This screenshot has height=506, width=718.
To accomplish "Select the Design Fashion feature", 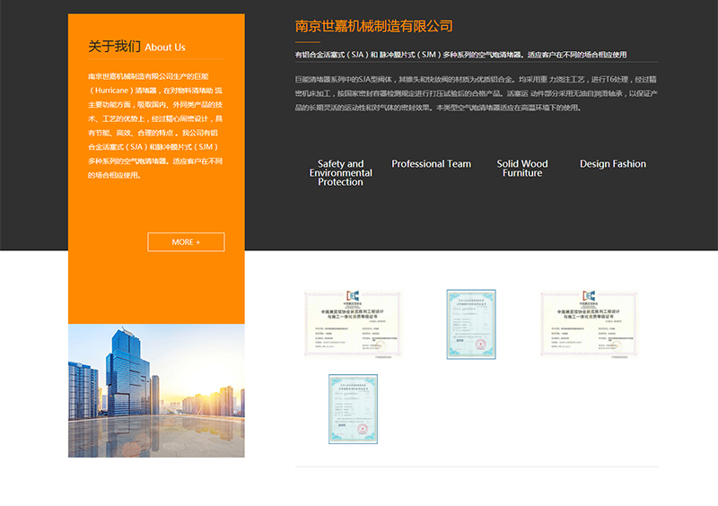I will (613, 164).
